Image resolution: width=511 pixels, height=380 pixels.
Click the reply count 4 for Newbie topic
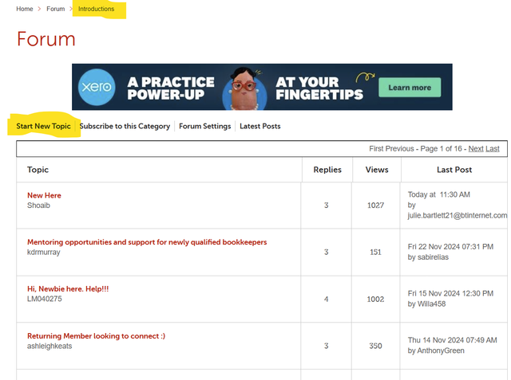tap(327, 299)
